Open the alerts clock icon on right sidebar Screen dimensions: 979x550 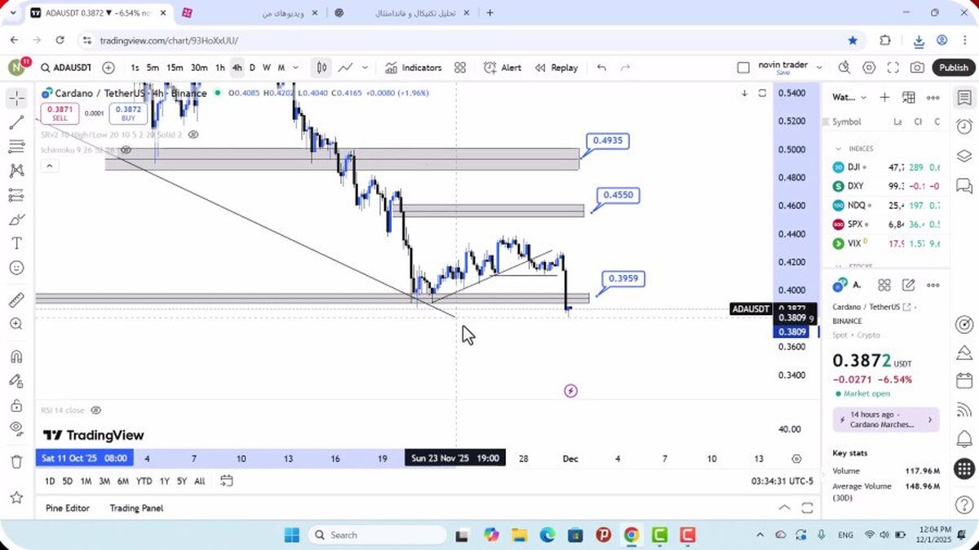click(964, 126)
